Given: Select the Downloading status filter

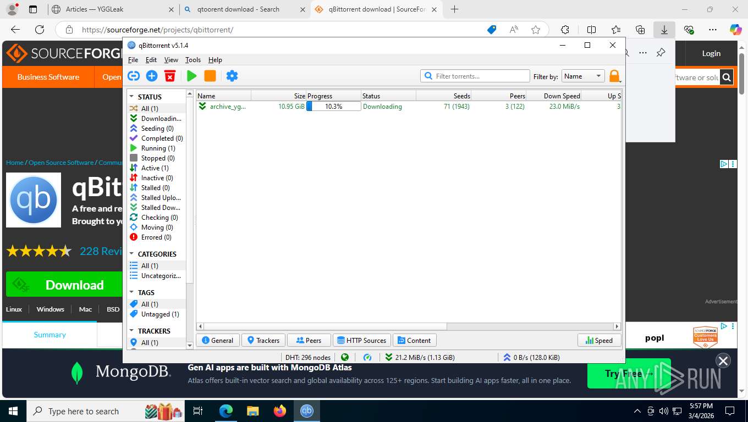Looking at the screenshot, I should [157, 119].
